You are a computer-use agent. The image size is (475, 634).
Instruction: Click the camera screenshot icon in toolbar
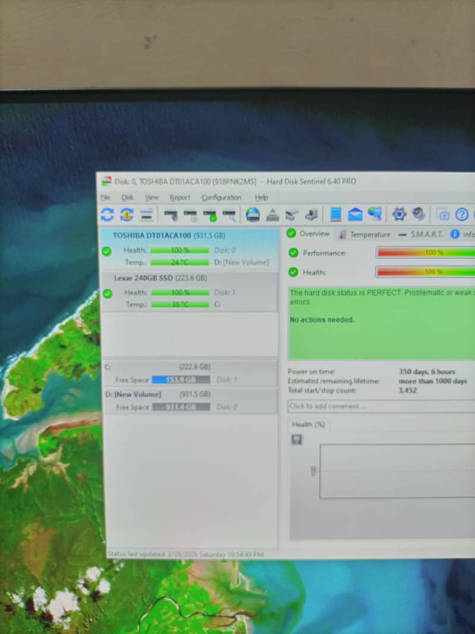443,215
